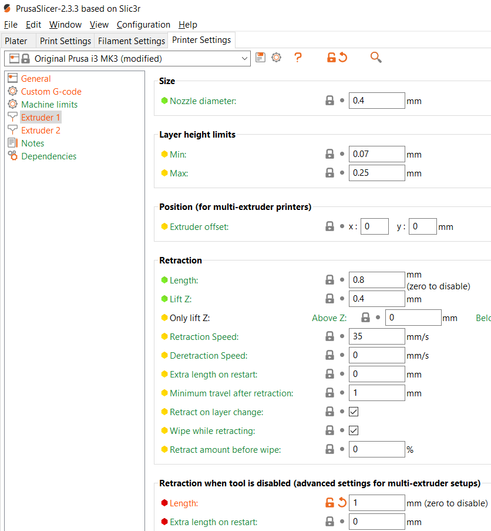The image size is (491, 531).
Task: Open the settings search tool
Action: tap(375, 58)
